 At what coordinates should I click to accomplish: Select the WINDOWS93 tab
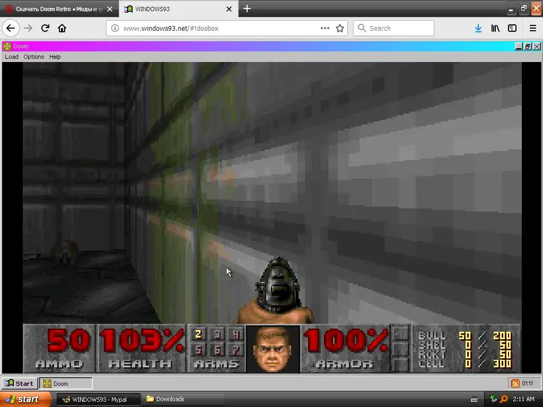[178, 9]
